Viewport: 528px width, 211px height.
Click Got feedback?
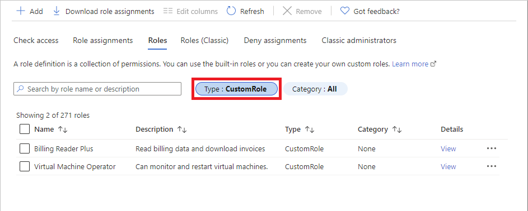coord(376,11)
